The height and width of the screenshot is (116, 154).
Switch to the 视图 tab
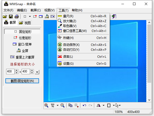pos(25,23)
